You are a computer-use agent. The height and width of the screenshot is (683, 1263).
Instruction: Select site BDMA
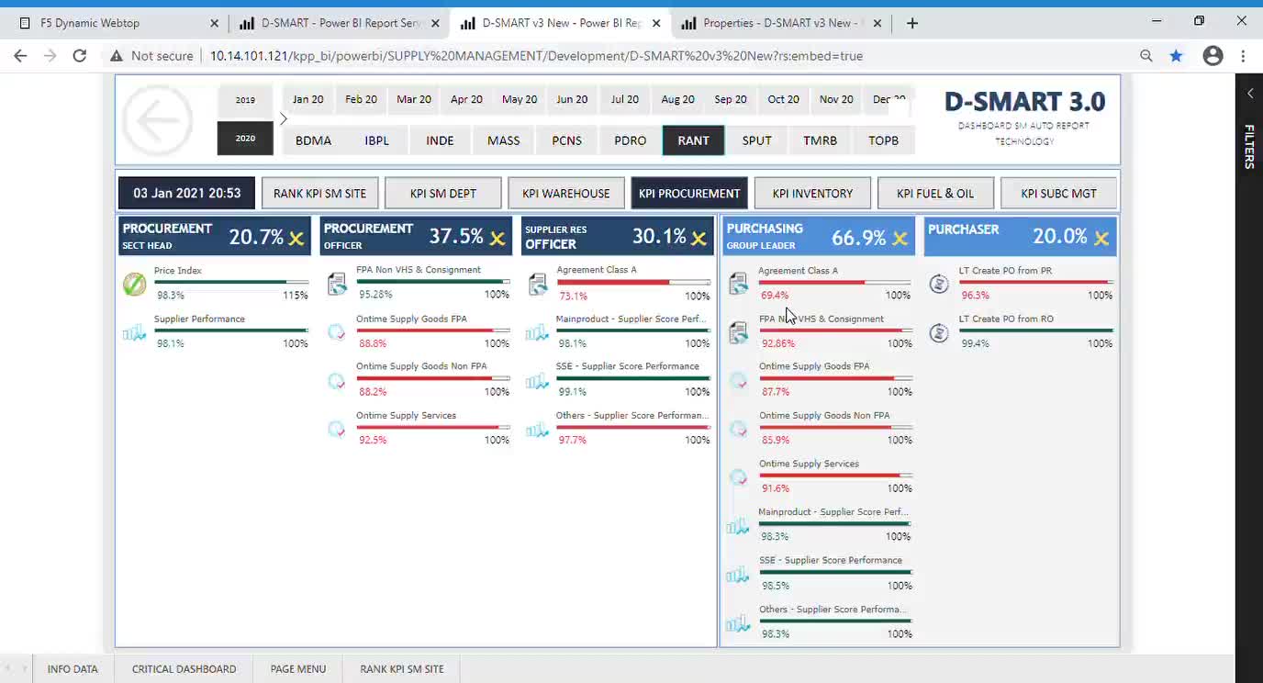313,140
